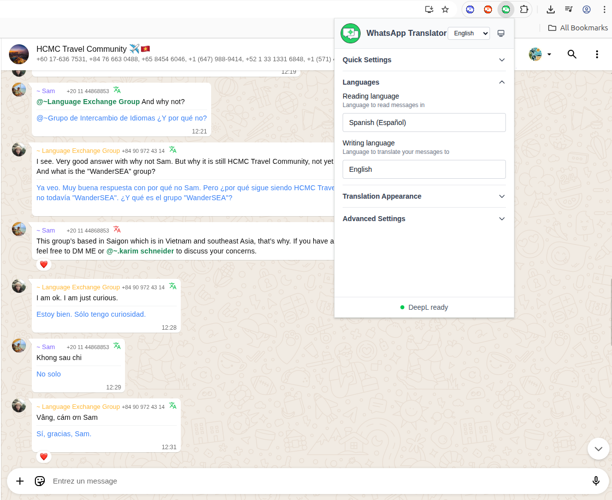This screenshot has width=612, height=500.
Task: Expand the Advanced Settings section
Action: click(x=424, y=219)
